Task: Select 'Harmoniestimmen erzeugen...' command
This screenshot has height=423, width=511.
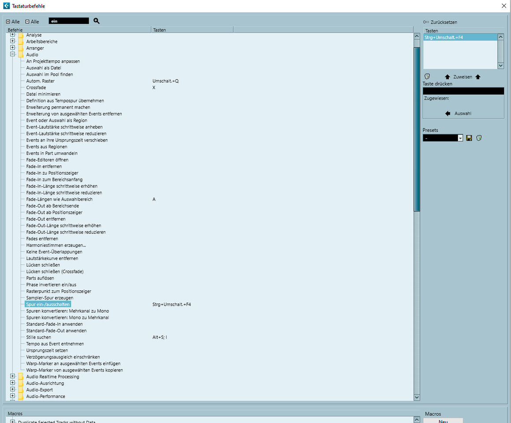Action: pyautogui.click(x=56, y=245)
